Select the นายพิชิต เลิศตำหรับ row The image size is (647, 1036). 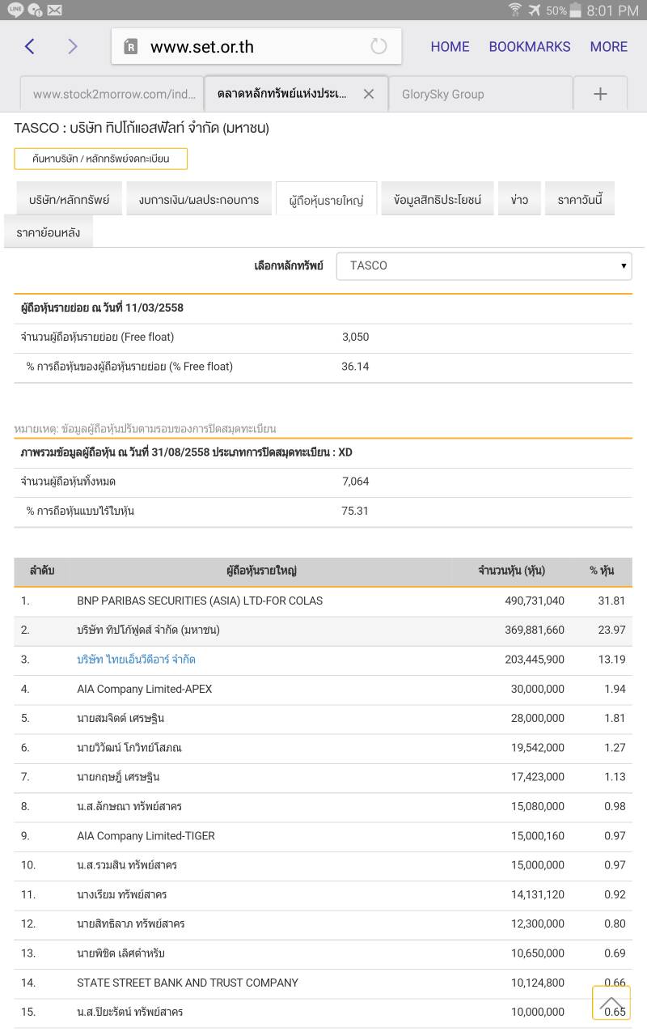click(x=323, y=953)
